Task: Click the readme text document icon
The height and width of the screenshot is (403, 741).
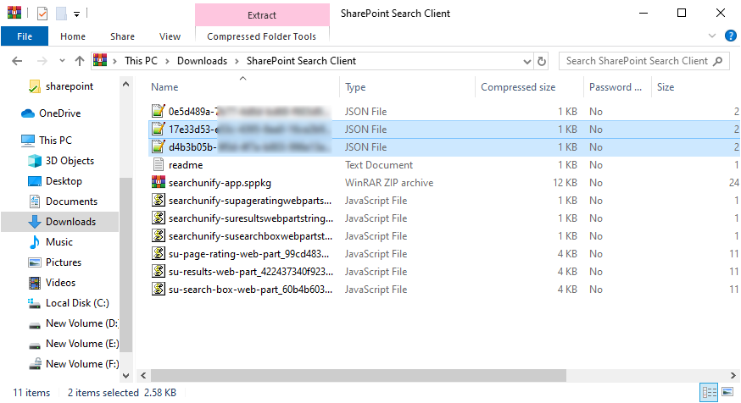Action: tap(158, 165)
